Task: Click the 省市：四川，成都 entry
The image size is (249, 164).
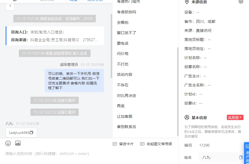Action: (x=200, y=21)
